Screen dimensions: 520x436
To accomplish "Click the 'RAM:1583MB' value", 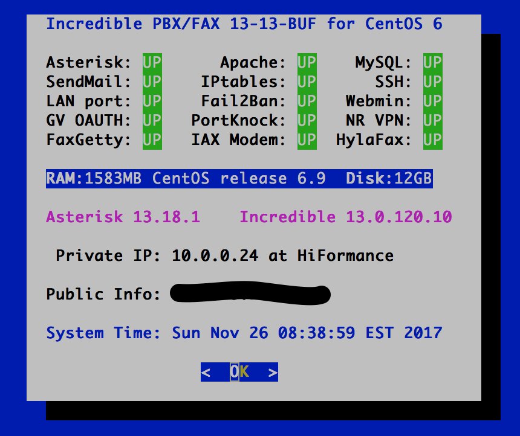I will point(94,179).
